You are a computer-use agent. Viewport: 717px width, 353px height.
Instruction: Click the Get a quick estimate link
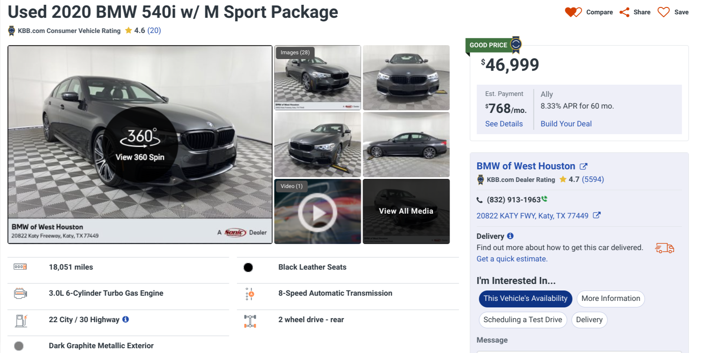(512, 259)
